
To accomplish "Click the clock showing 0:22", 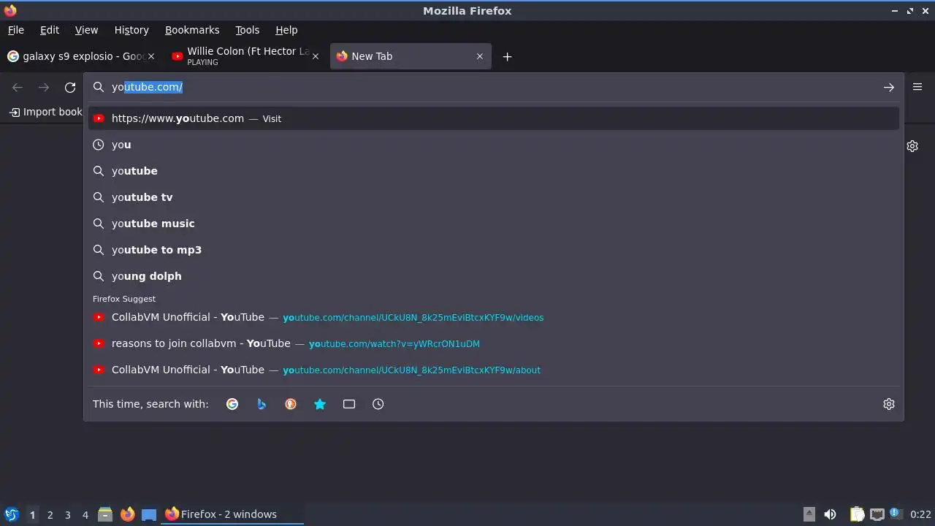I will (920, 514).
